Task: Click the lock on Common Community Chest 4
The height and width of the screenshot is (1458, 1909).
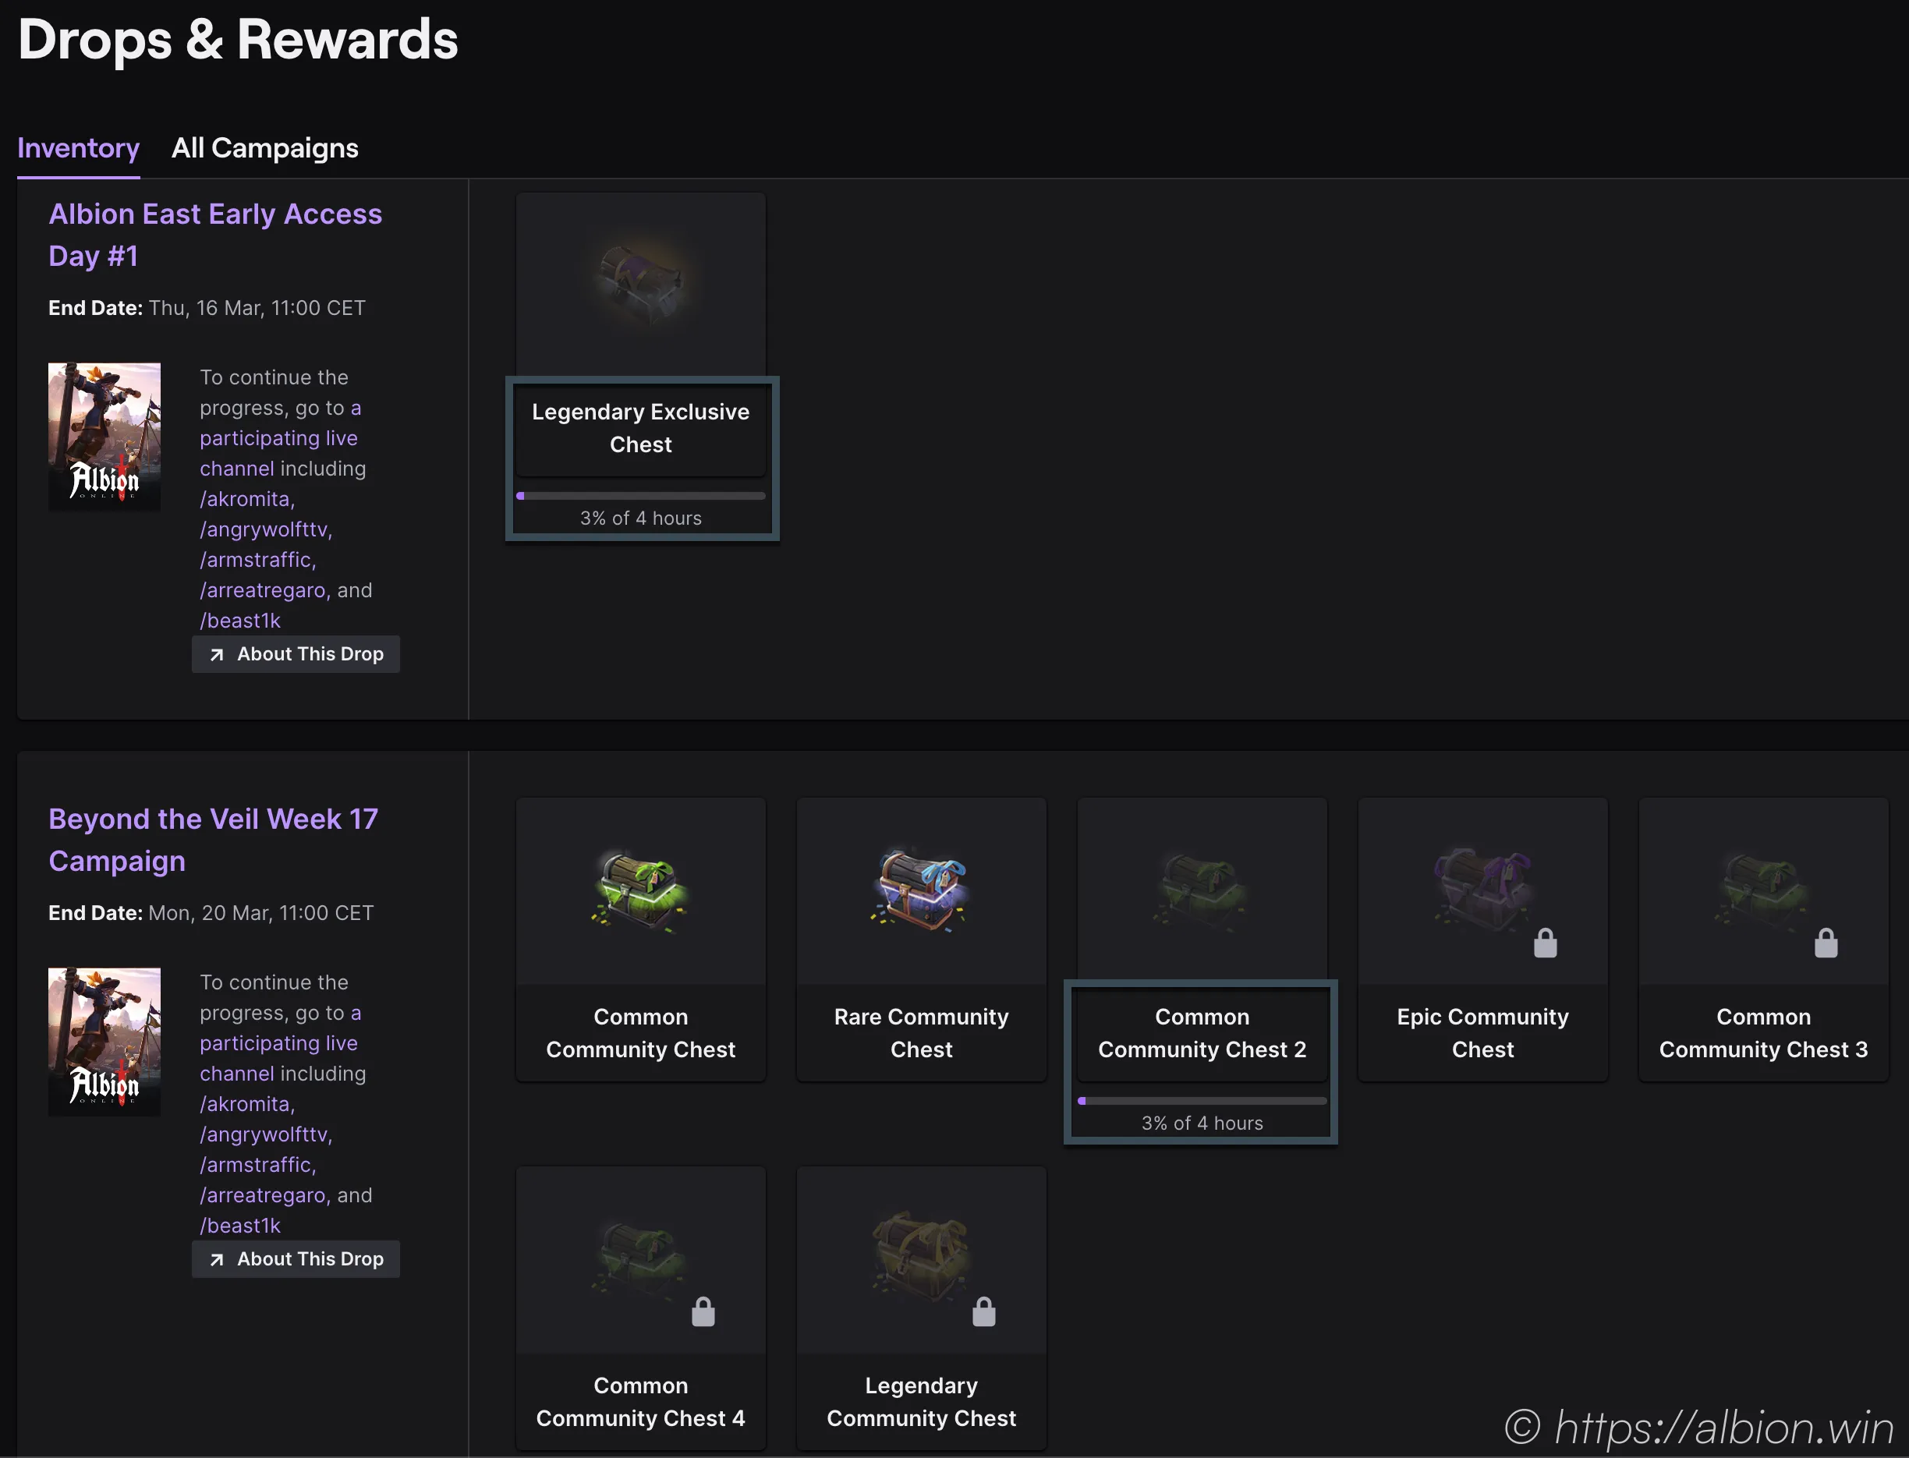Action: tap(703, 1312)
